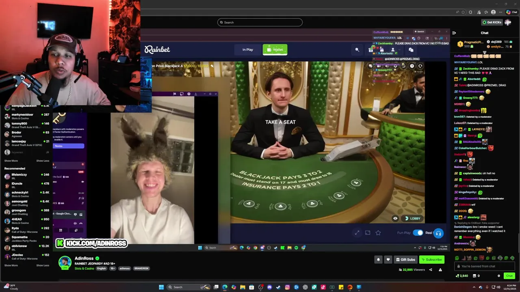Open browser profile account icon
Screen dimensions: 520x292
point(493,12)
